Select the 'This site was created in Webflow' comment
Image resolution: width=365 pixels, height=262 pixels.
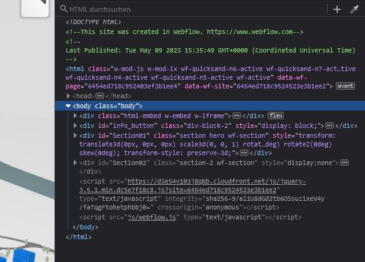coord(185,32)
